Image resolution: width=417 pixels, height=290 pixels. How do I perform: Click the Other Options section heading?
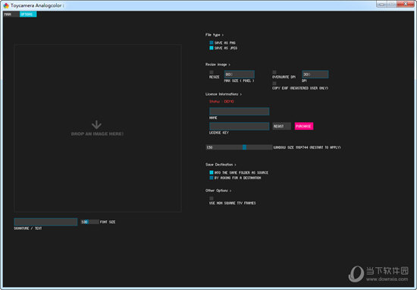coord(218,191)
